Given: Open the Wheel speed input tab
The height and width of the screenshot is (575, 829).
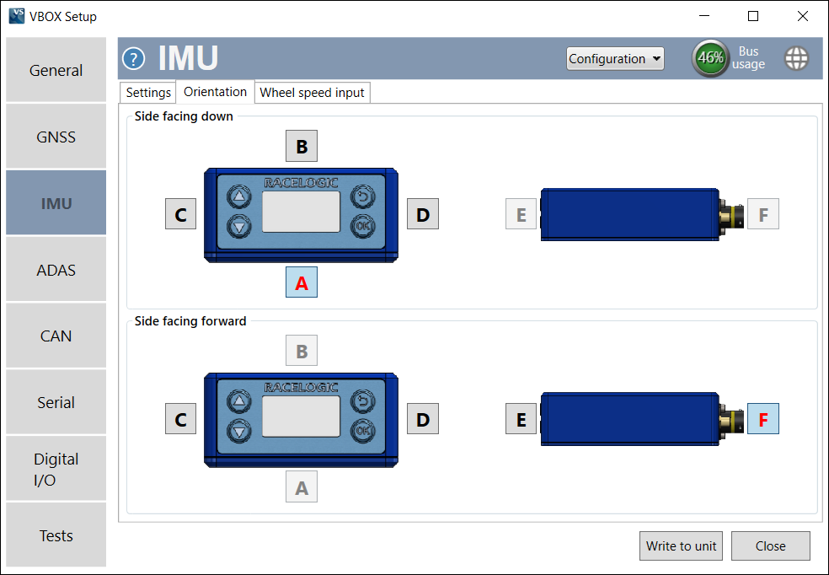Looking at the screenshot, I should [x=312, y=92].
